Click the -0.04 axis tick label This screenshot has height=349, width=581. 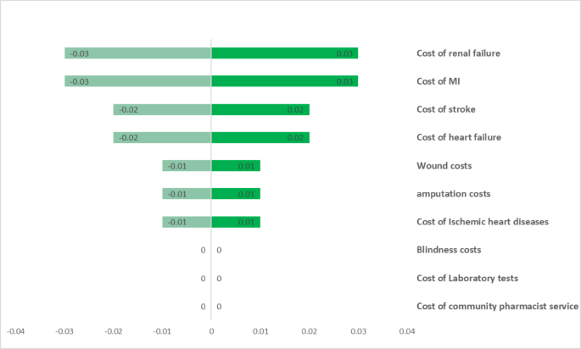[x=15, y=331]
